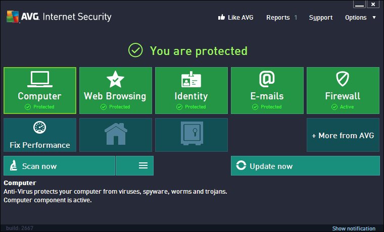384x232 pixels.
Task: Click the microscope icon on Scan now
Action: tap(14, 165)
